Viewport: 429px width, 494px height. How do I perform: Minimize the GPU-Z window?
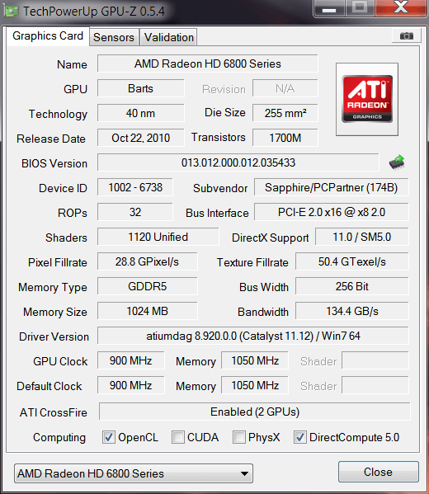coord(329,8)
